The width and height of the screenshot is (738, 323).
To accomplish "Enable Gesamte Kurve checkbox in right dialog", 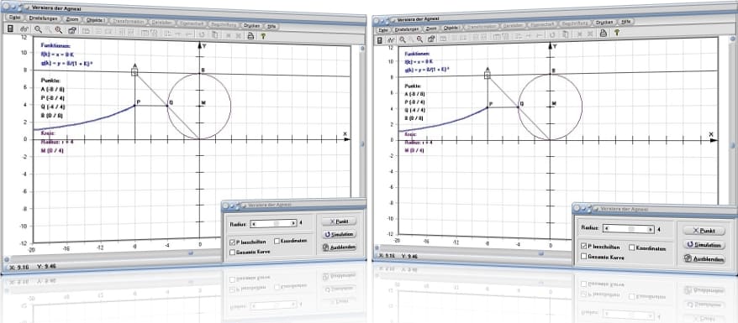I will [584, 257].
